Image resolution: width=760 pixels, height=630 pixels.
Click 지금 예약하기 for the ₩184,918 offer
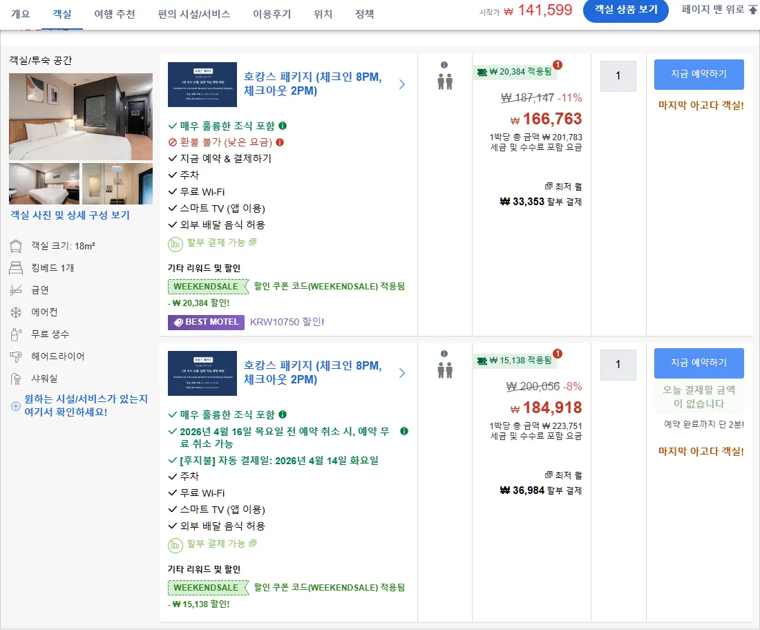(699, 363)
